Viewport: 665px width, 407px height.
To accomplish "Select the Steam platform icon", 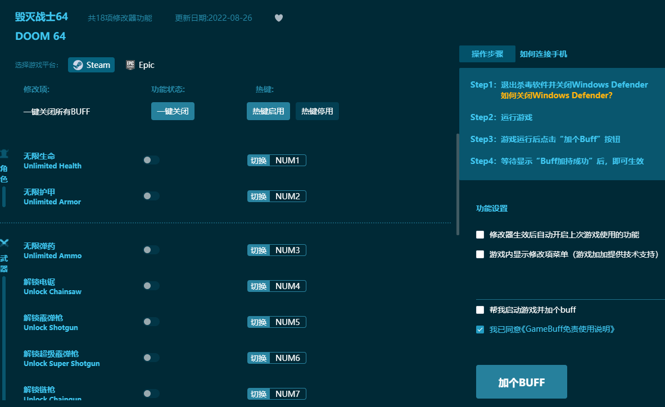I will pyautogui.click(x=78, y=65).
